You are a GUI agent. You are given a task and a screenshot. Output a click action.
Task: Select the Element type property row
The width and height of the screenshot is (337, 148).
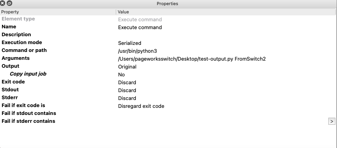point(168,19)
